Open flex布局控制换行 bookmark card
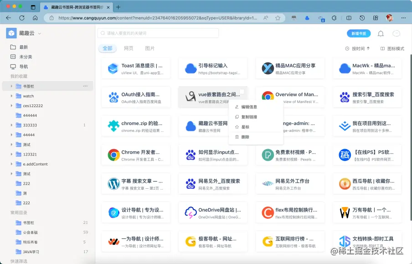This screenshot has height=264, width=412. coord(290,213)
